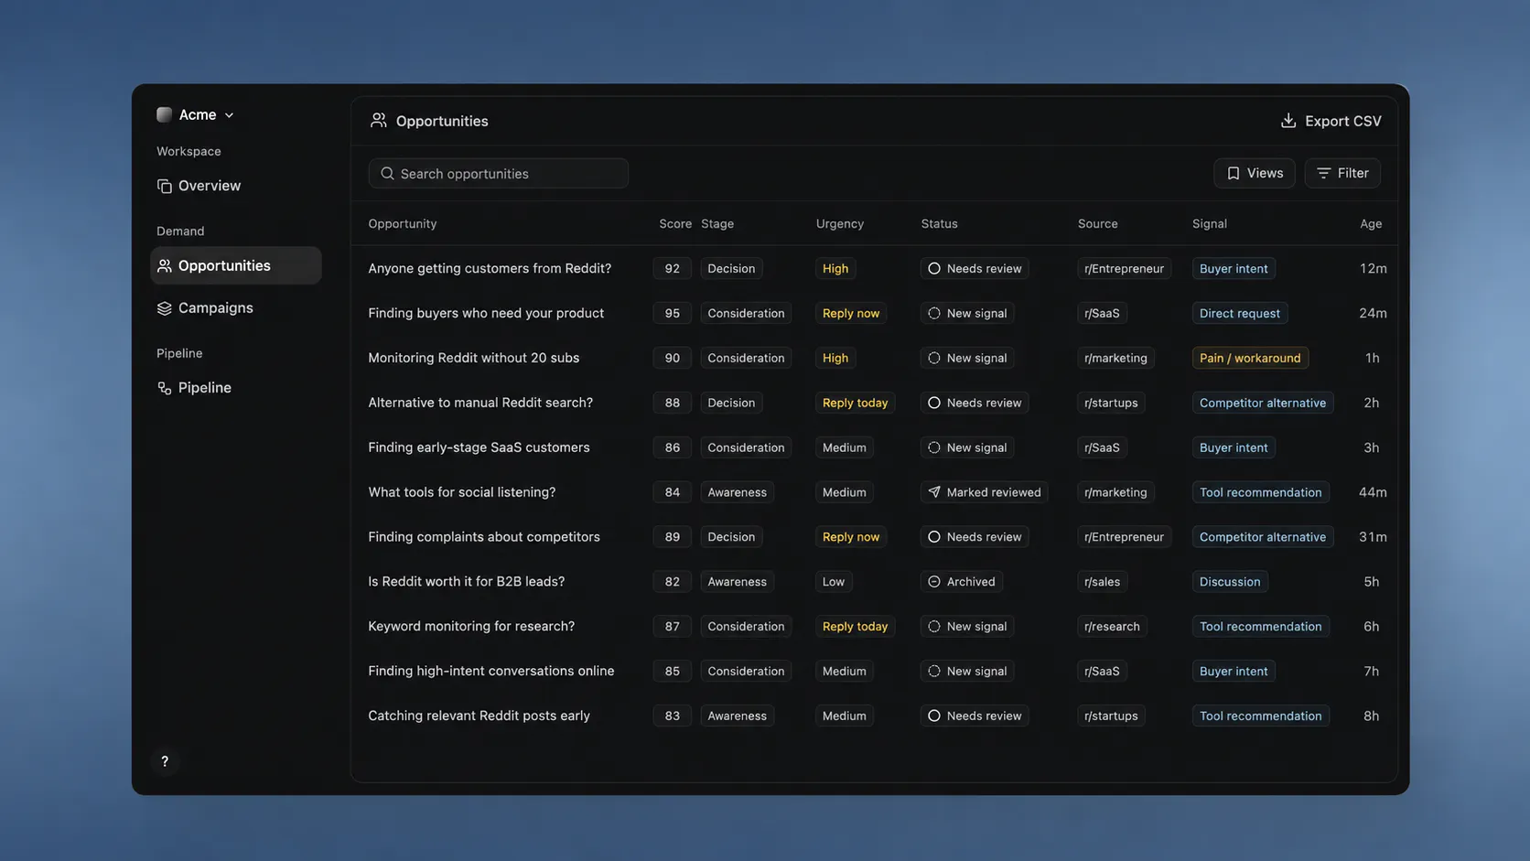
Task: Click Archived icon in the B2B leads row
Action: pyautogui.click(x=934, y=582)
